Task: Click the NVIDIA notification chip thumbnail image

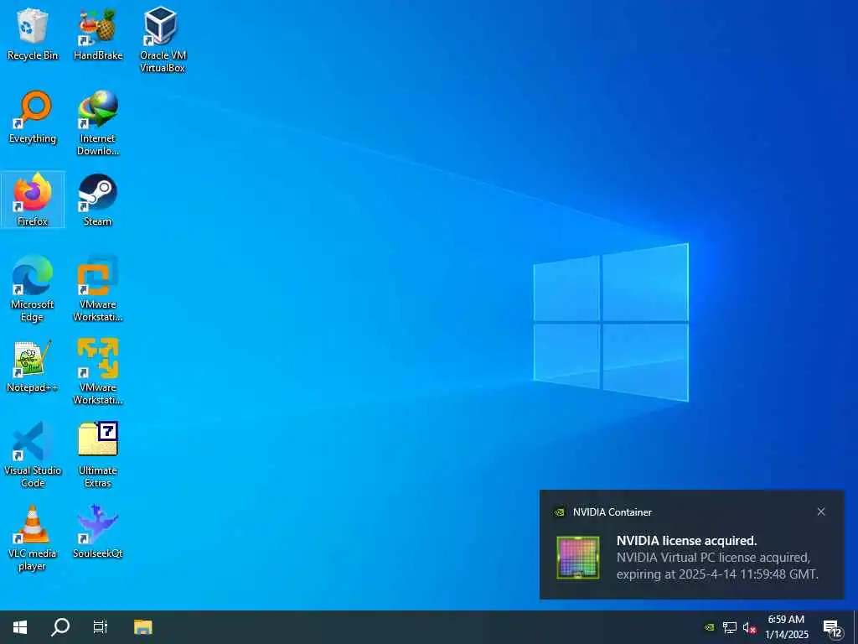Action: click(578, 558)
